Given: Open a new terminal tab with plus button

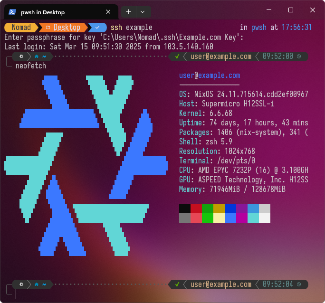Looking at the screenshot, I should pos(128,12).
